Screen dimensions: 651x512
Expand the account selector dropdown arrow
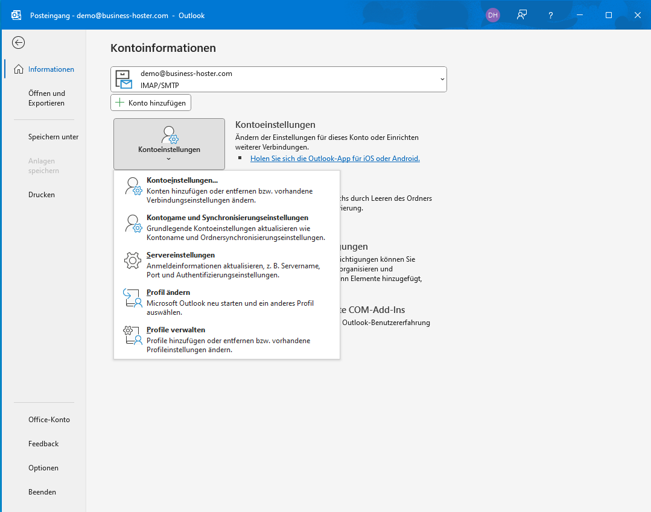point(442,79)
